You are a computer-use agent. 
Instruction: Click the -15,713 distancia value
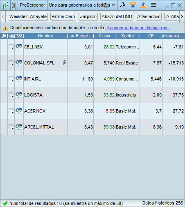[x=176, y=63]
